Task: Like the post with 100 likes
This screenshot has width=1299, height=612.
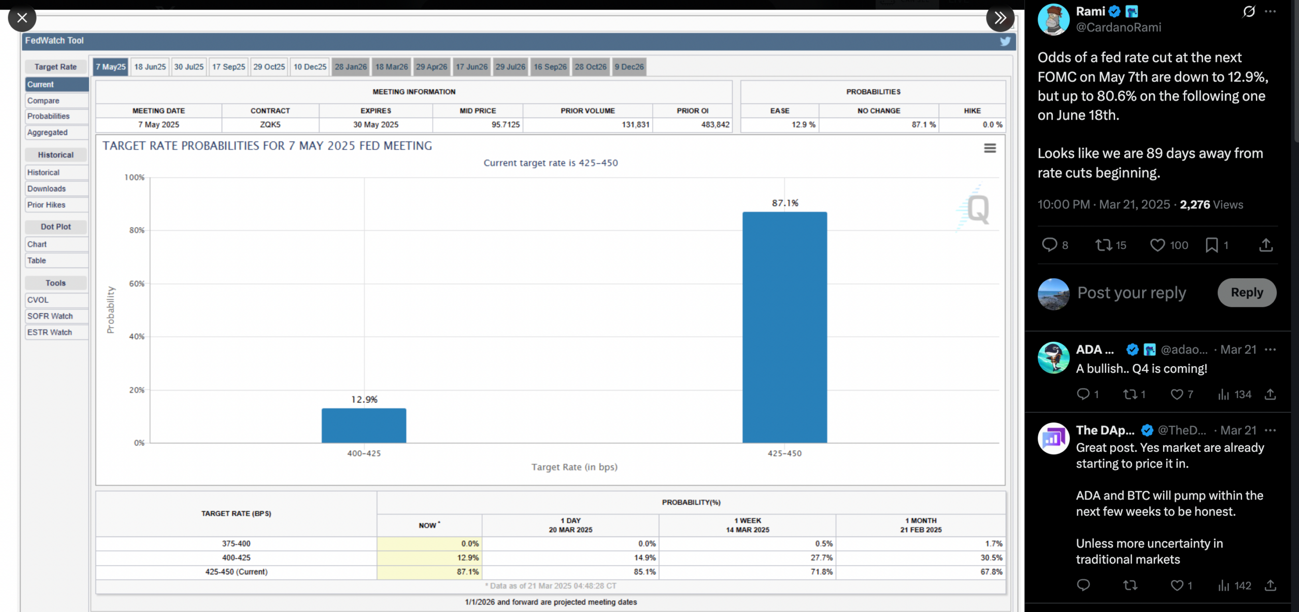Action: pos(1157,245)
